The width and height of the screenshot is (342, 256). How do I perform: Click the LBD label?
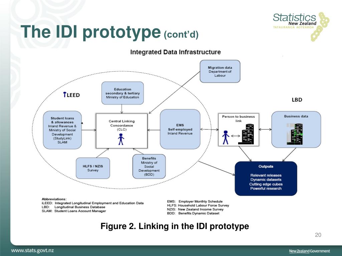[297, 100]
